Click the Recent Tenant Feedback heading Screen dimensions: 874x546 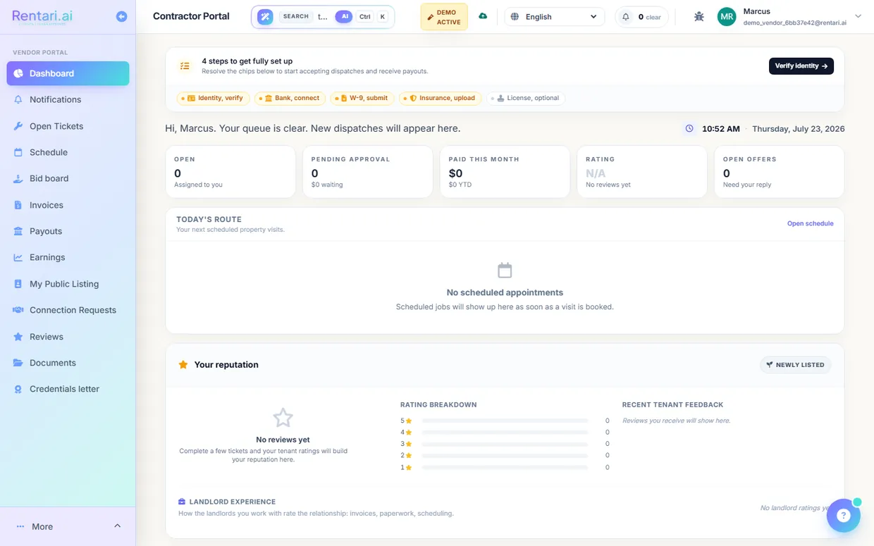672,405
